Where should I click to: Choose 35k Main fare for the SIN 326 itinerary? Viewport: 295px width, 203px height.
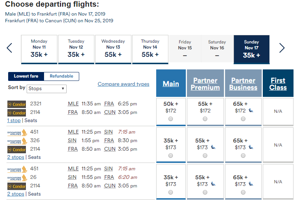click(x=171, y=155)
